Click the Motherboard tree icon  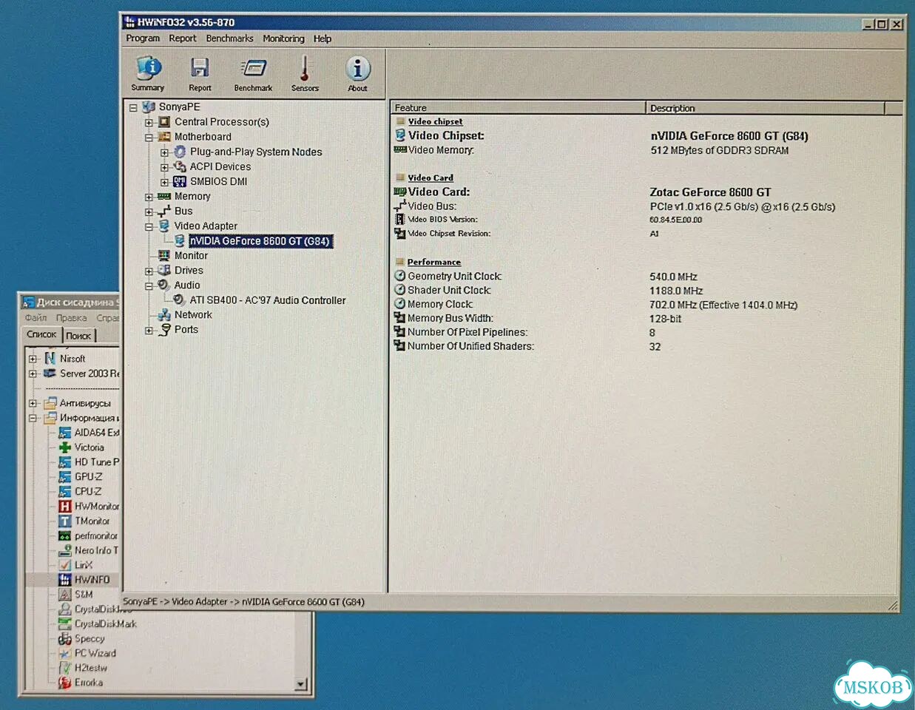point(164,137)
